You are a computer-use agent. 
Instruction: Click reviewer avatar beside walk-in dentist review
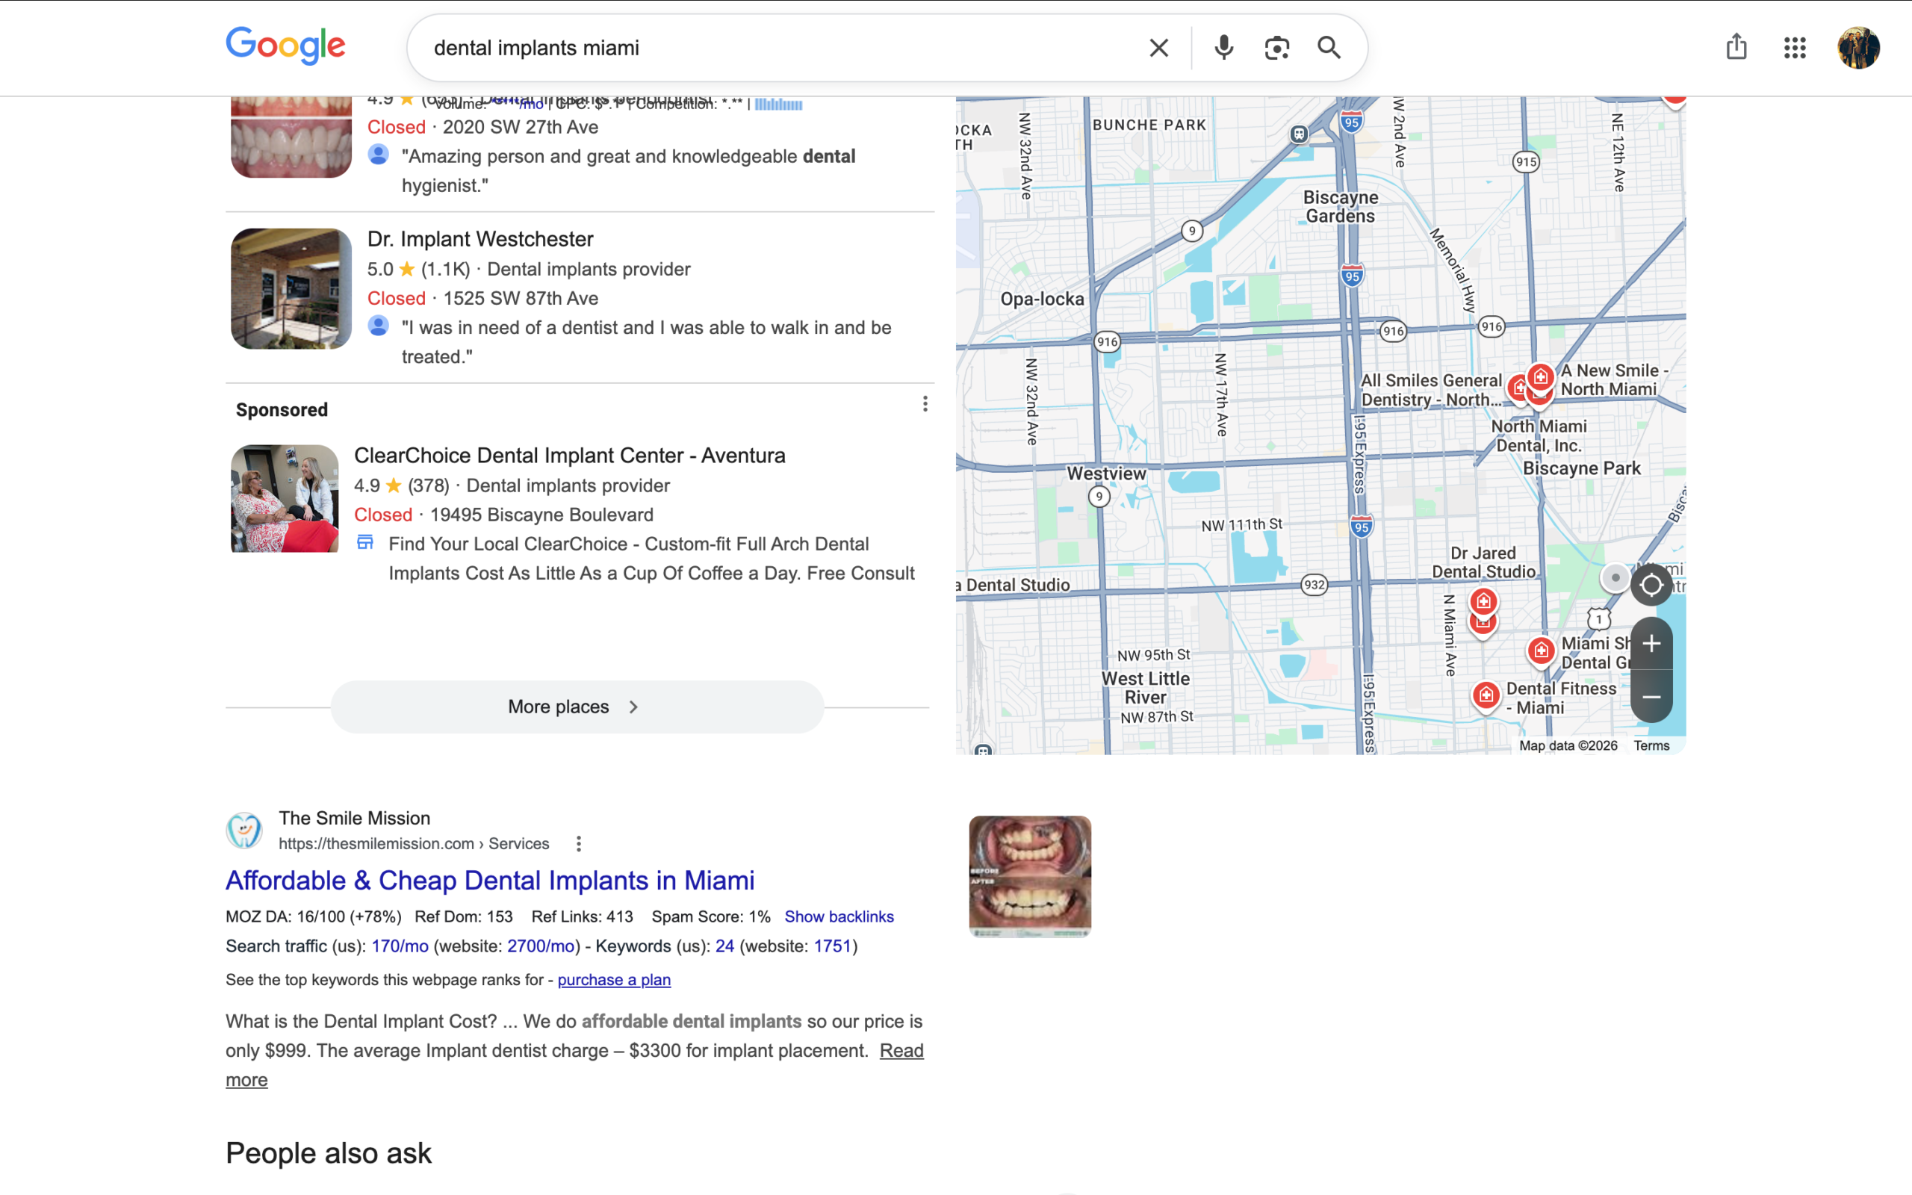[379, 326]
